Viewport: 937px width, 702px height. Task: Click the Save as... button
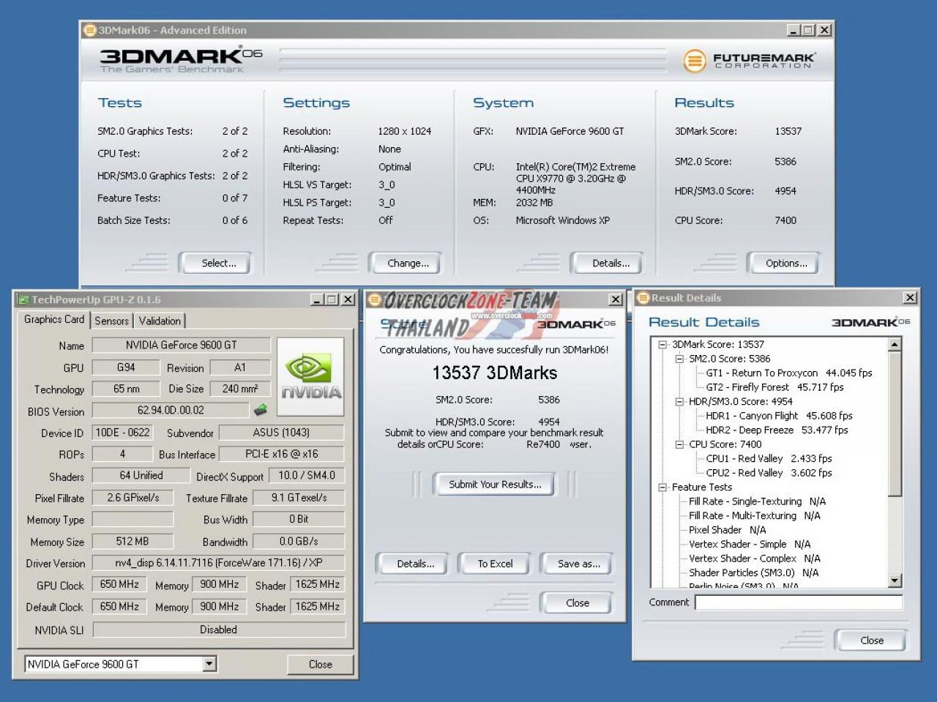[x=578, y=564]
